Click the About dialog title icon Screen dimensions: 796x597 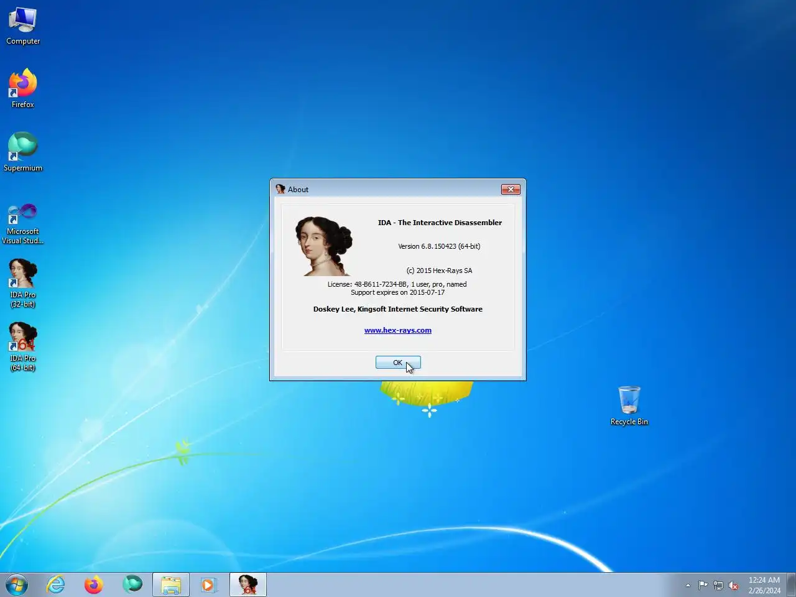[280, 189]
